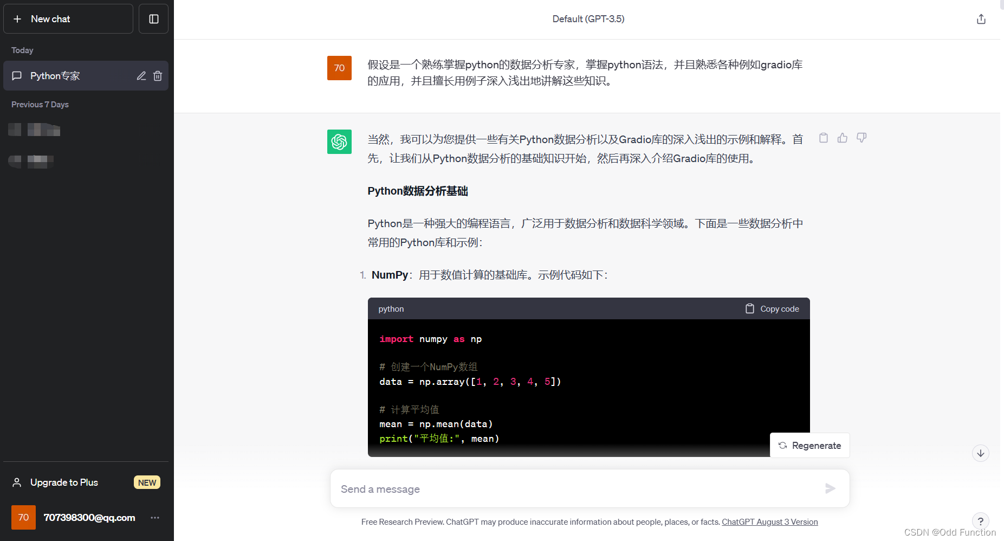Give thumbs up to the response
1004x541 pixels.
coord(843,138)
